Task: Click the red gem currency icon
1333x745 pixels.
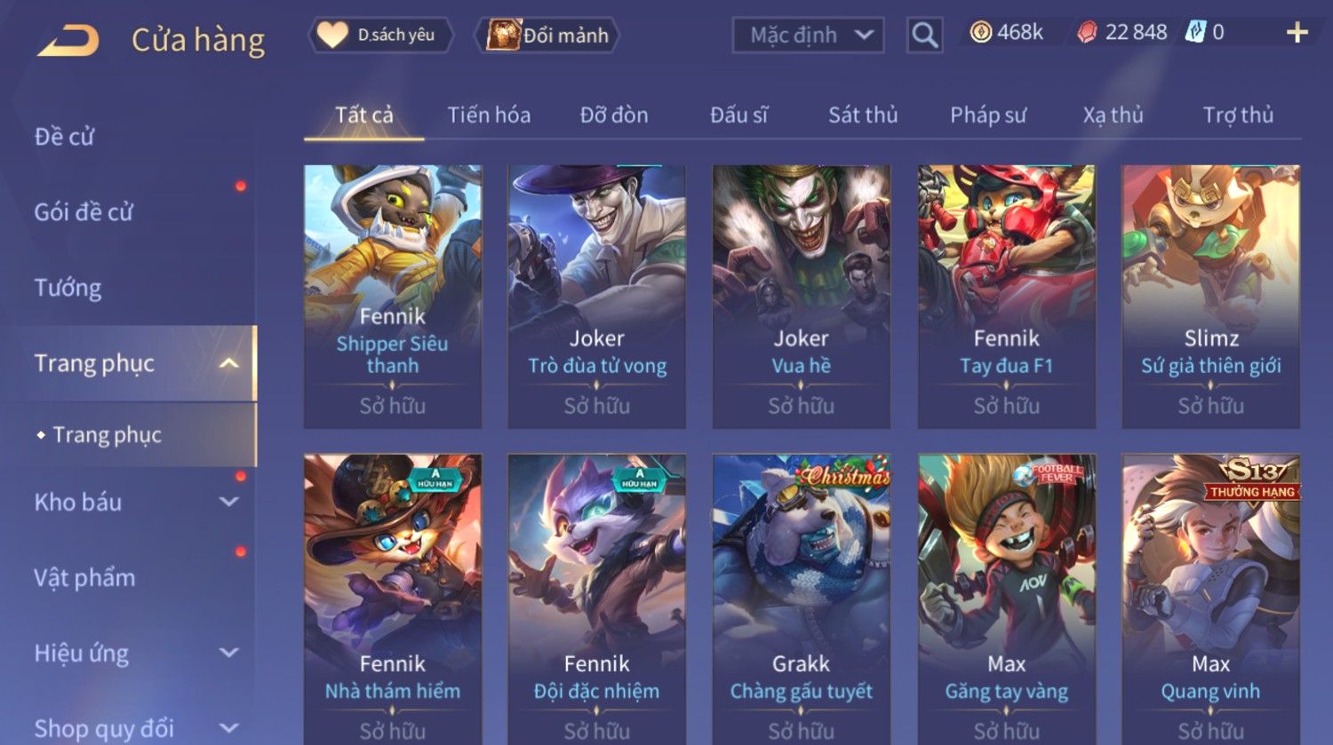Action: coord(1088,33)
